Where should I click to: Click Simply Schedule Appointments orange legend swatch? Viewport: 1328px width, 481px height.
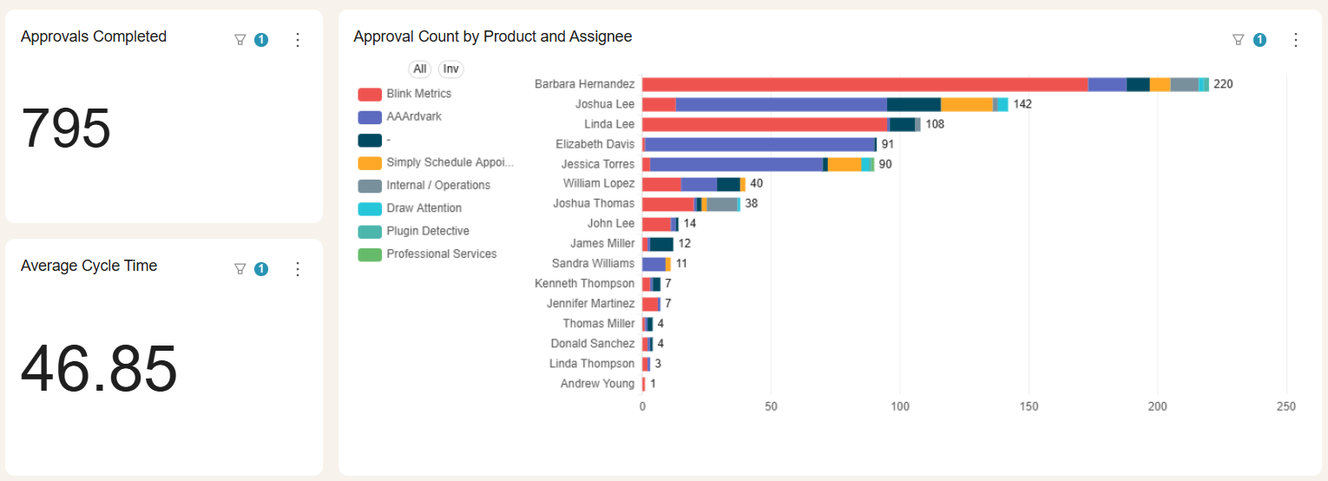tap(370, 162)
